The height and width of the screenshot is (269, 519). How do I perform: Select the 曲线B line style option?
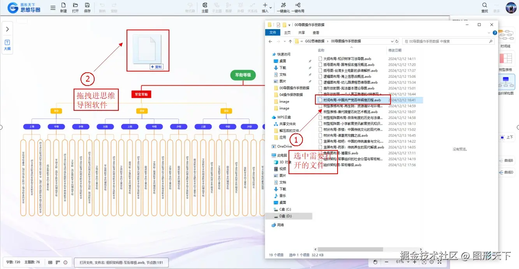[507, 161]
